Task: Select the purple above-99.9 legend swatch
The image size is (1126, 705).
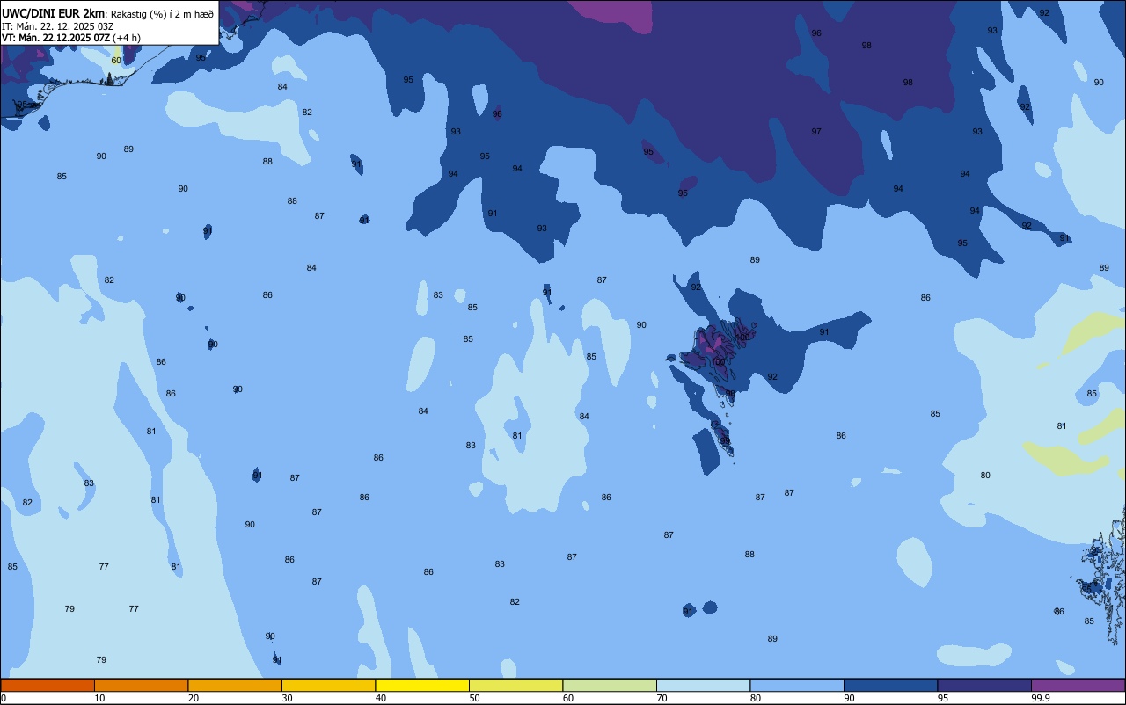Action: pyautogui.click(x=1078, y=685)
